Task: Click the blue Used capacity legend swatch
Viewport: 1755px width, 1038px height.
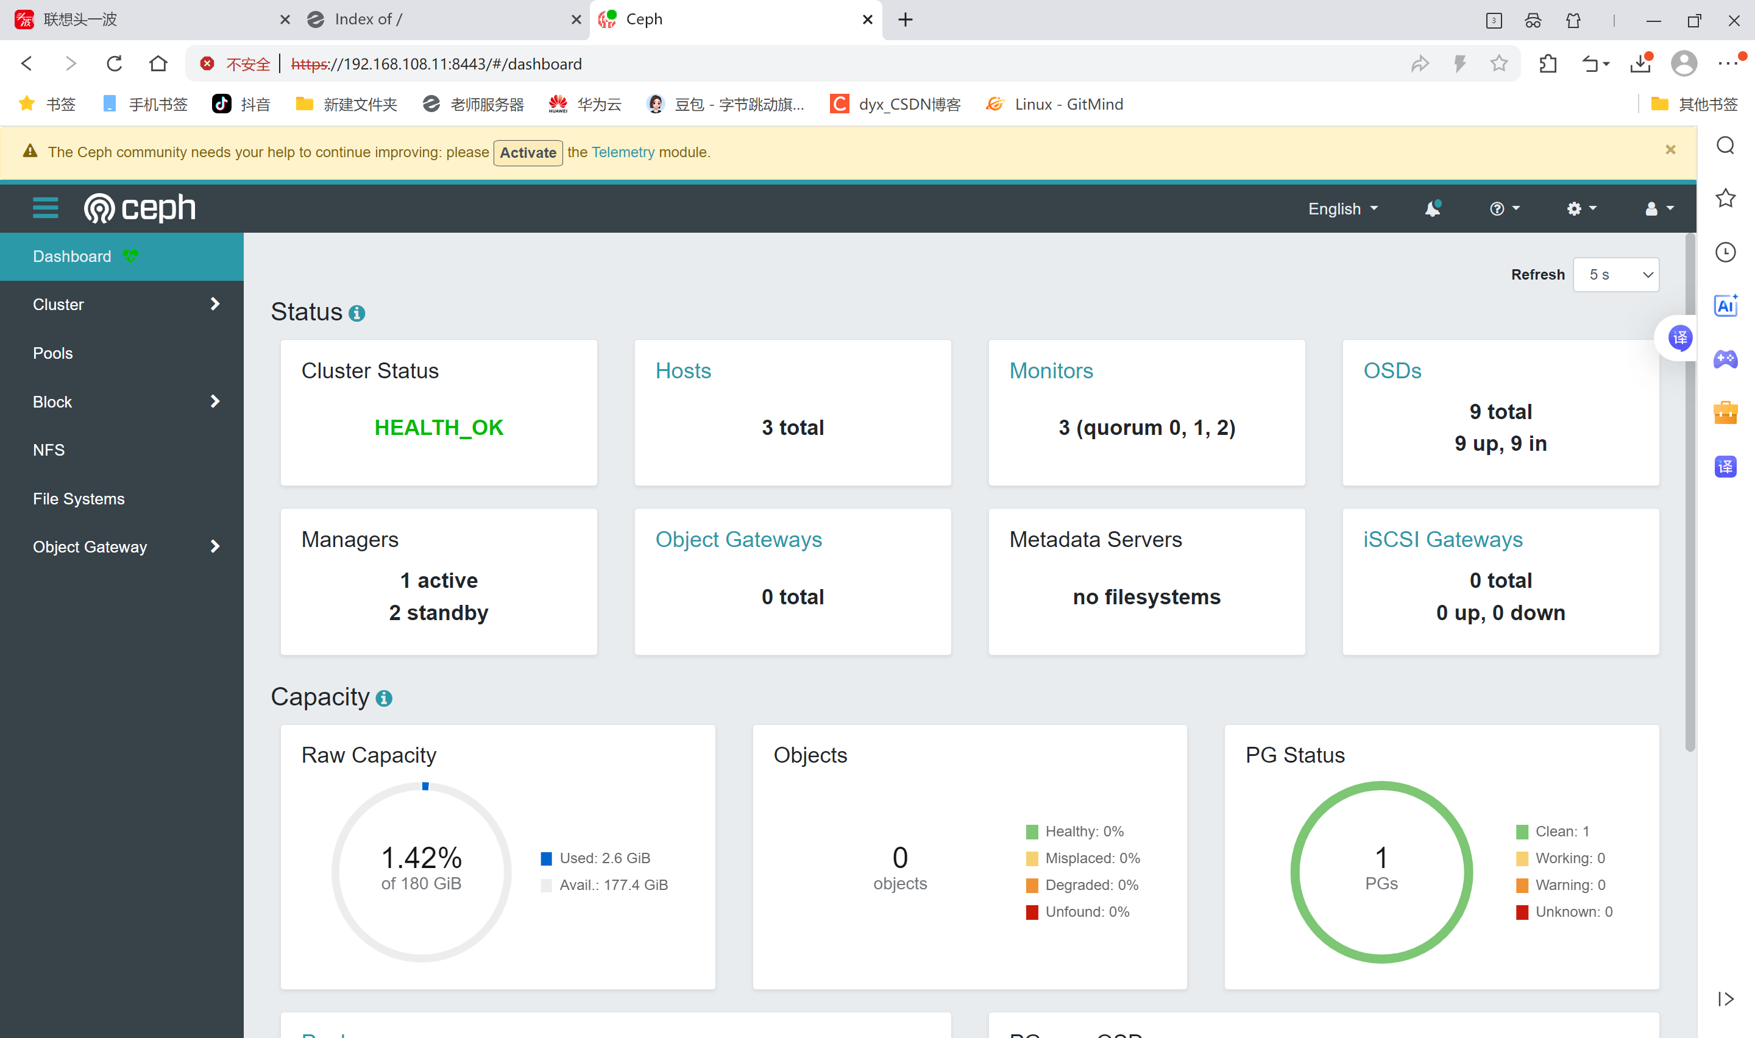Action: (546, 858)
